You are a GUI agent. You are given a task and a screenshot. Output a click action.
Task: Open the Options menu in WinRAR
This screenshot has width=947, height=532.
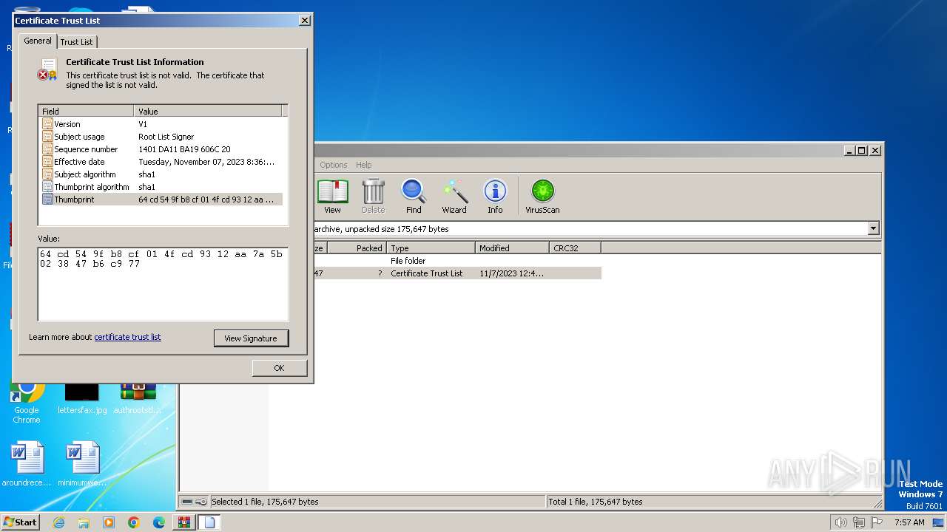point(333,165)
